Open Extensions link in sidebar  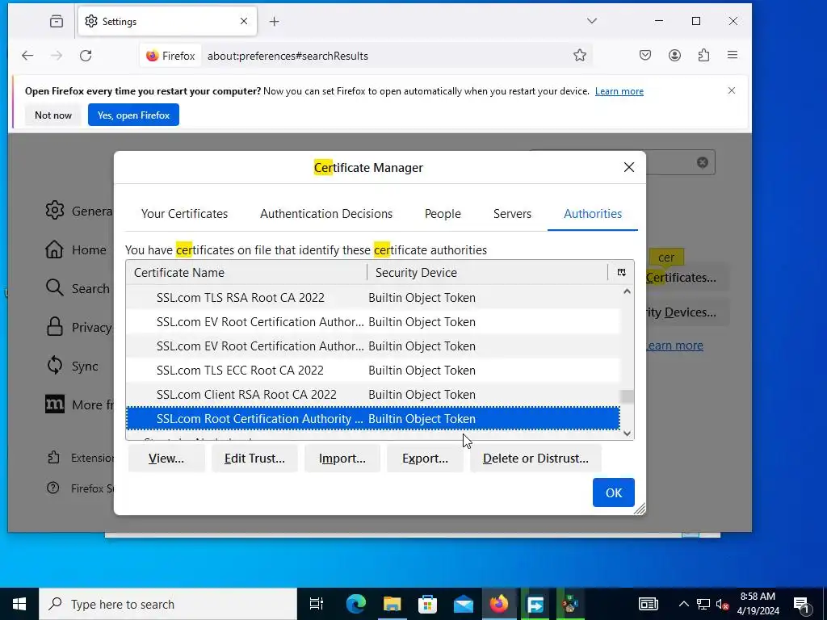coord(80,458)
